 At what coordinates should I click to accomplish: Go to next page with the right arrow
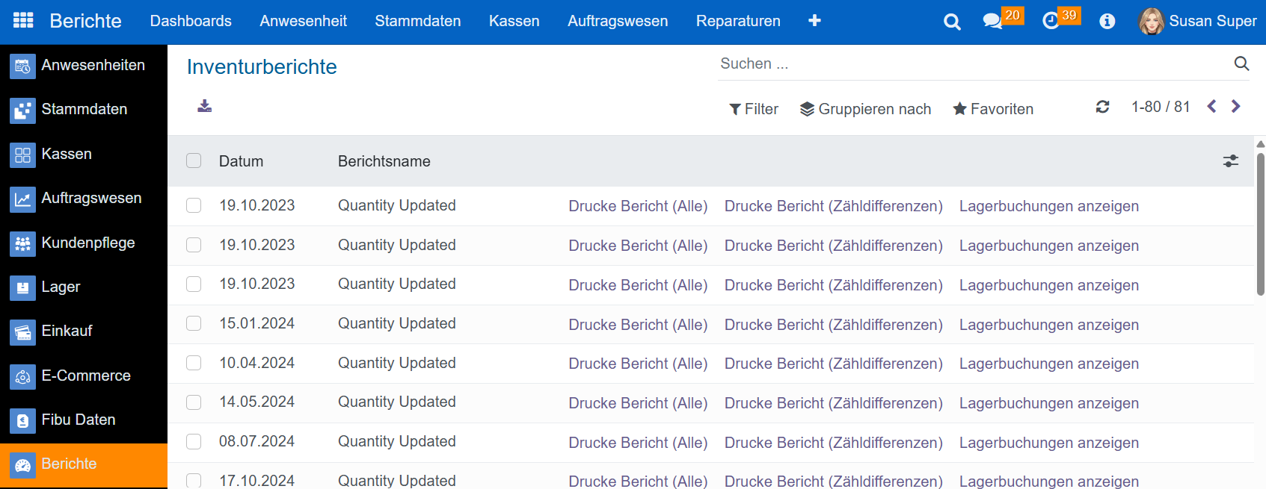pos(1236,106)
